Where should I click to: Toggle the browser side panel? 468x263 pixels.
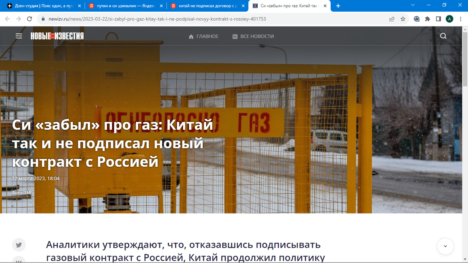438,19
